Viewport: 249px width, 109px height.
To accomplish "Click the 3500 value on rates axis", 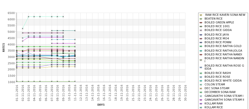I will coord(11,51).
